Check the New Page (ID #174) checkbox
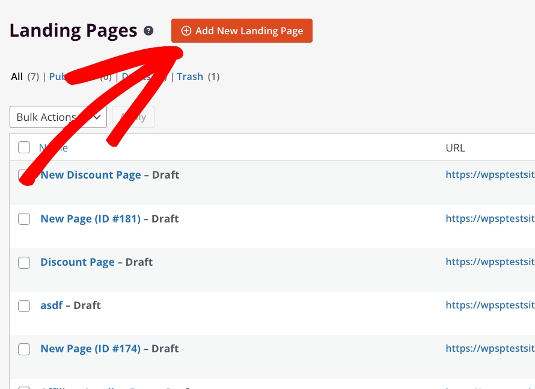535x389 pixels. [24, 349]
